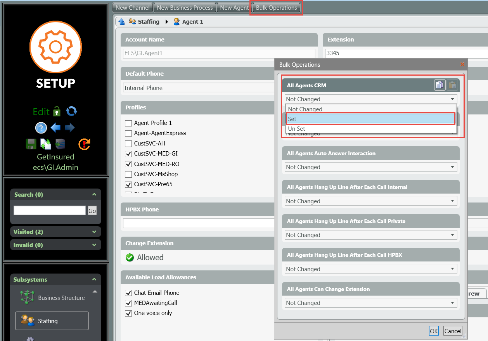Image resolution: width=488 pixels, height=341 pixels.
Task: Uncheck the MEDAwaitingCall load allowance
Action: click(x=128, y=303)
